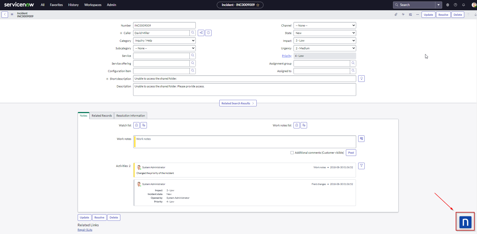Toggle Additional comments (Customer visible) checkbox
The height and width of the screenshot is (234, 477).
(292, 153)
